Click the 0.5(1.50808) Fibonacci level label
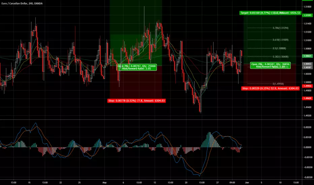314x185 pixels. pyautogui.click(x=279, y=48)
